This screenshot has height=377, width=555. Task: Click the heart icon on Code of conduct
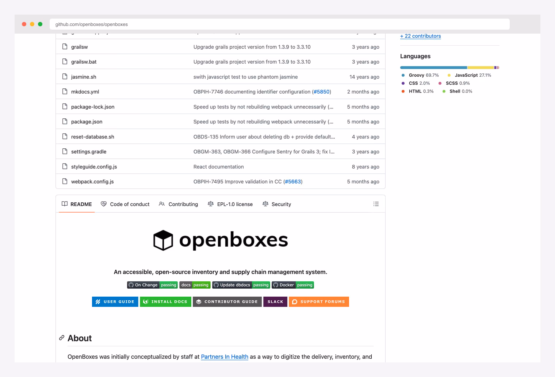pyautogui.click(x=104, y=204)
